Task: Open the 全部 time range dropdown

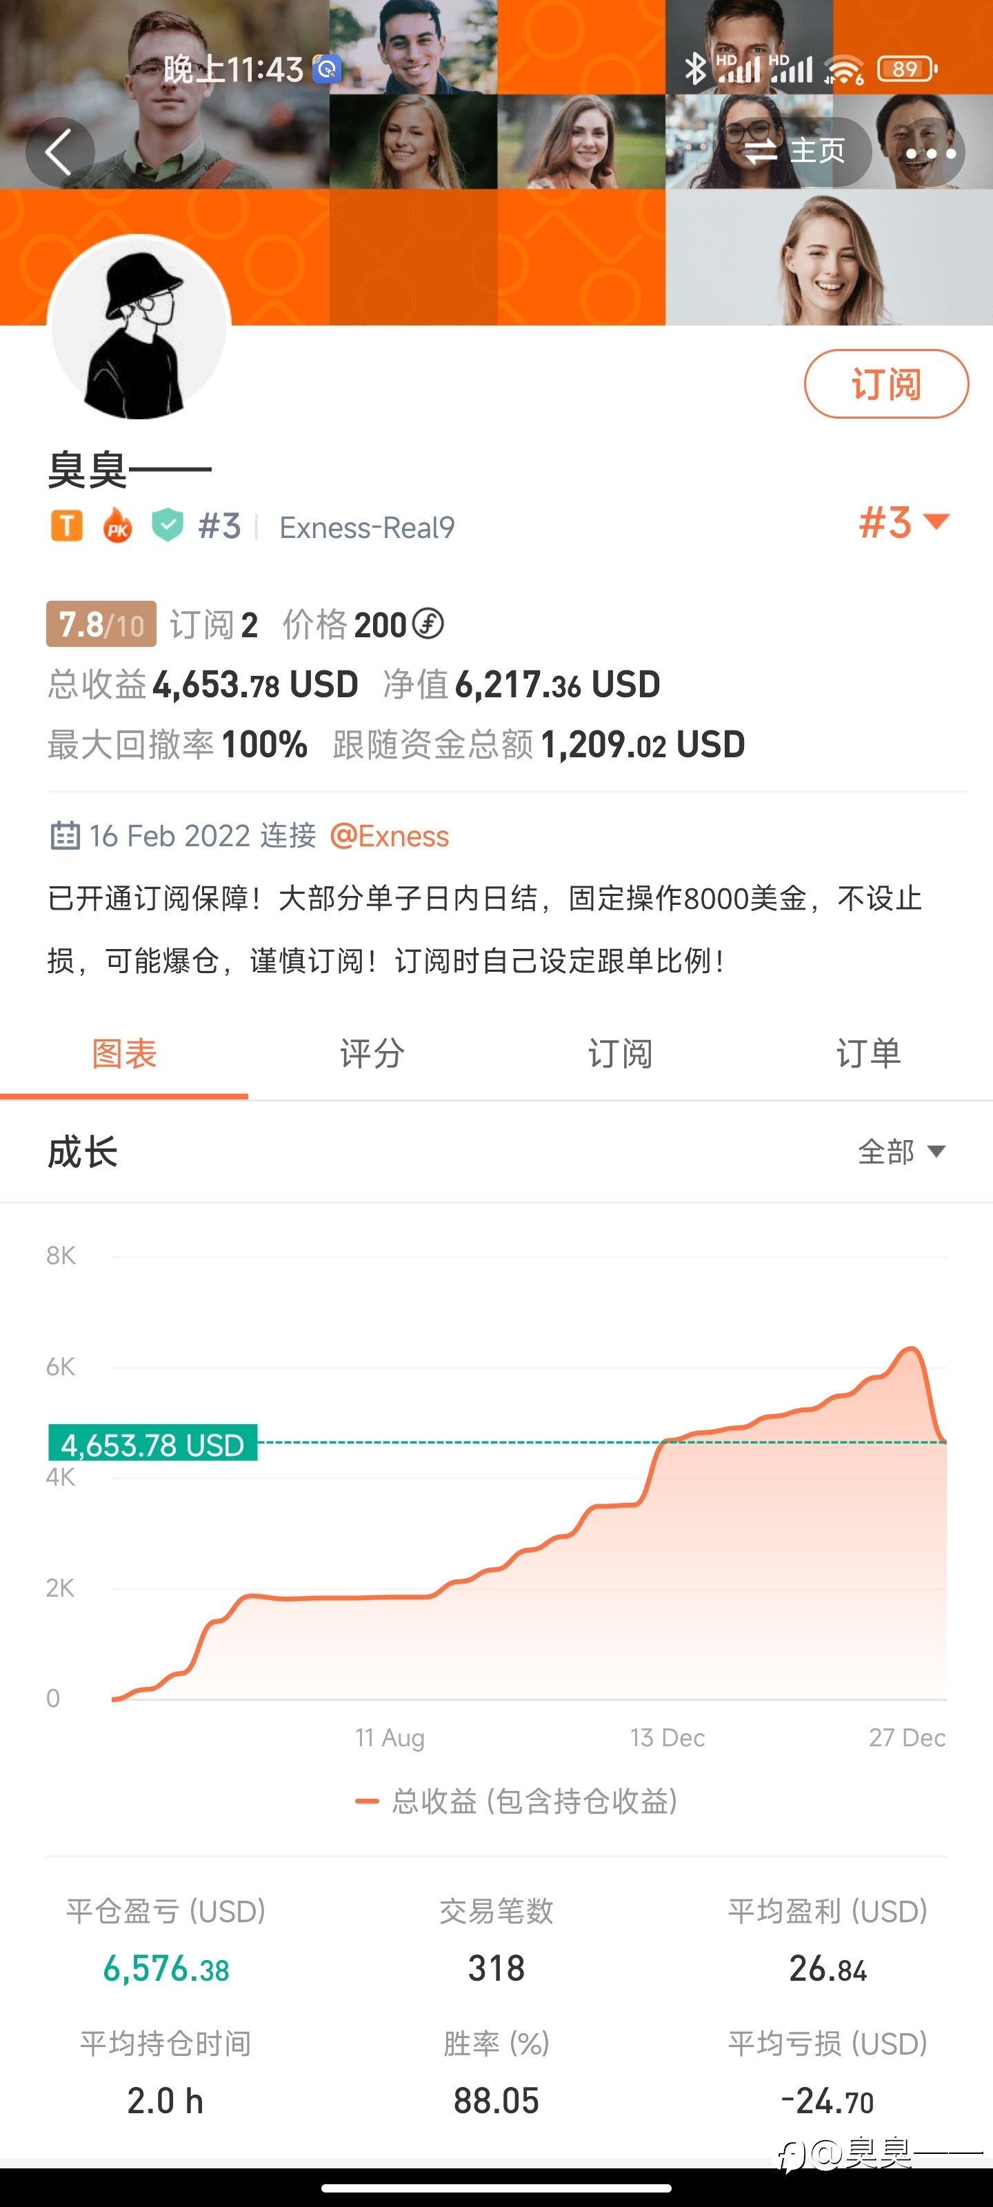Action: (901, 1152)
